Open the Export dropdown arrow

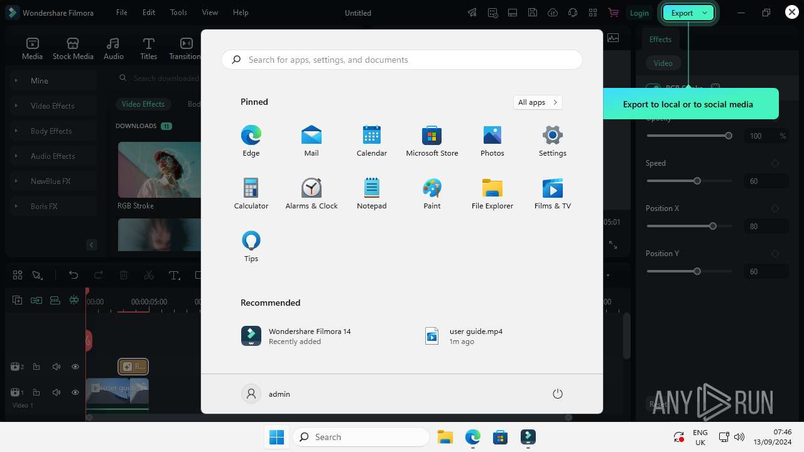[705, 13]
